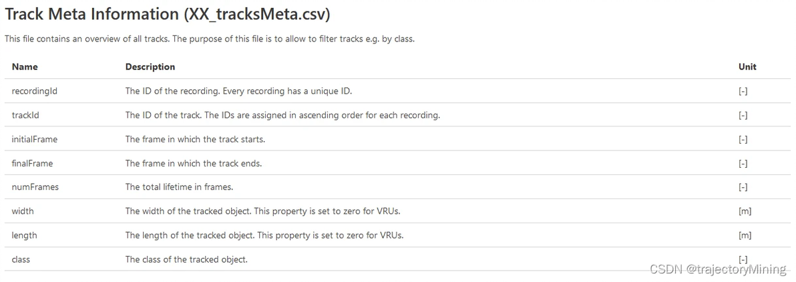
Task: Select the numFrames name cell
Action: pyautogui.click(x=35, y=187)
